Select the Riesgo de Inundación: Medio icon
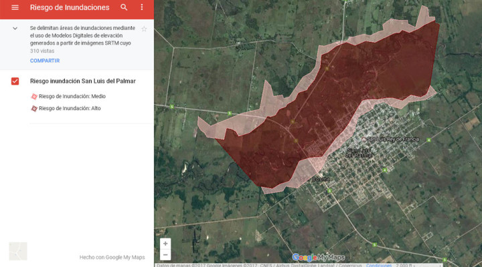The width and height of the screenshot is (482, 267). tap(34, 96)
